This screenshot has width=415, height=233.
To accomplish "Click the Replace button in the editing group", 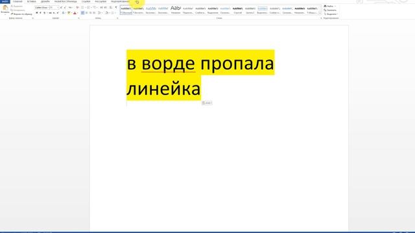I will click(x=330, y=10).
